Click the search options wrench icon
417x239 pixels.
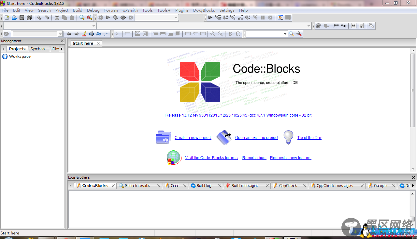(299, 34)
